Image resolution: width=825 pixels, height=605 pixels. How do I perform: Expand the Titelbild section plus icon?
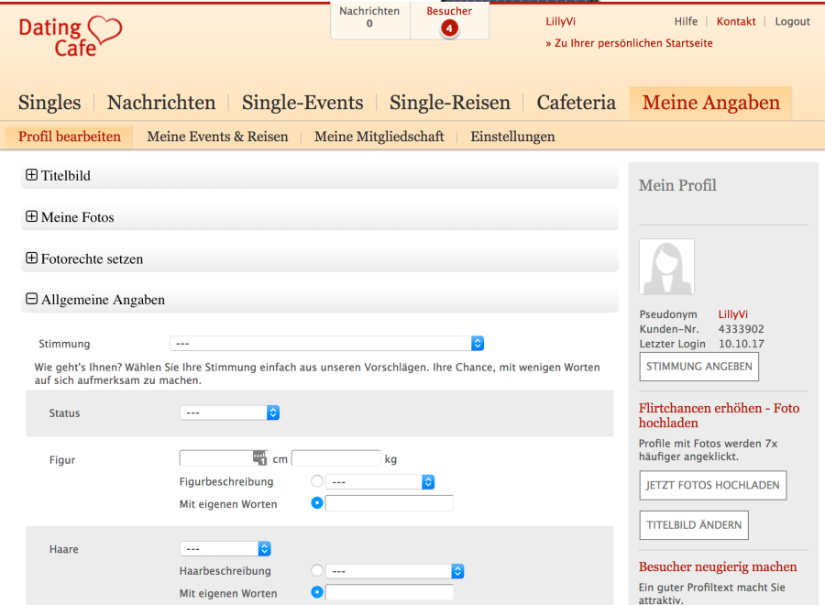pyautogui.click(x=31, y=175)
